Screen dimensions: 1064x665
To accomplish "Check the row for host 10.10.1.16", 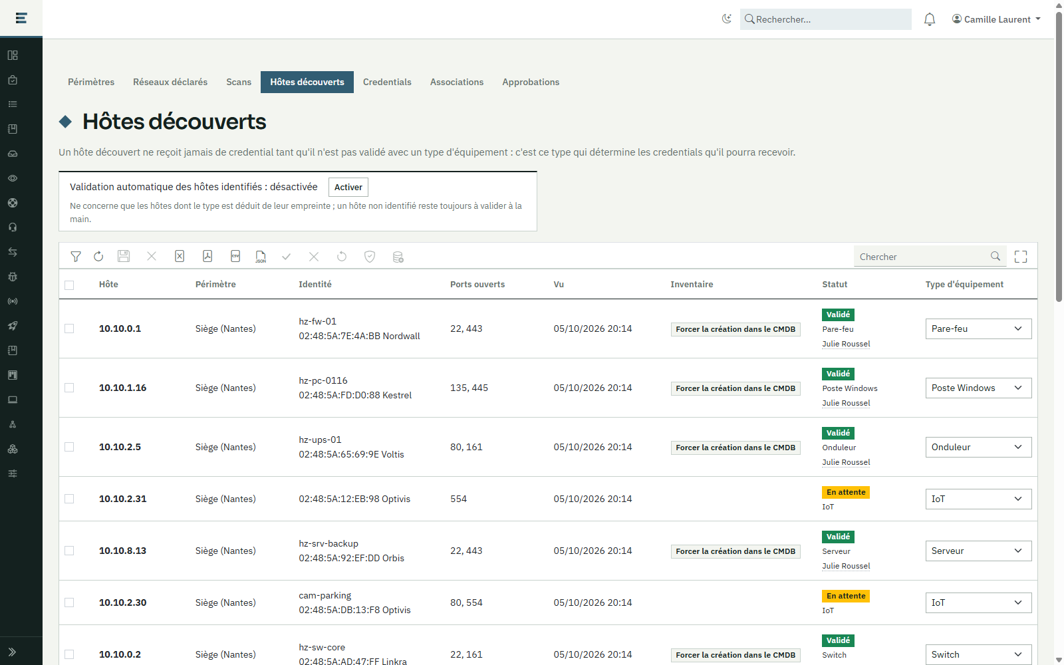I will 69,388.
